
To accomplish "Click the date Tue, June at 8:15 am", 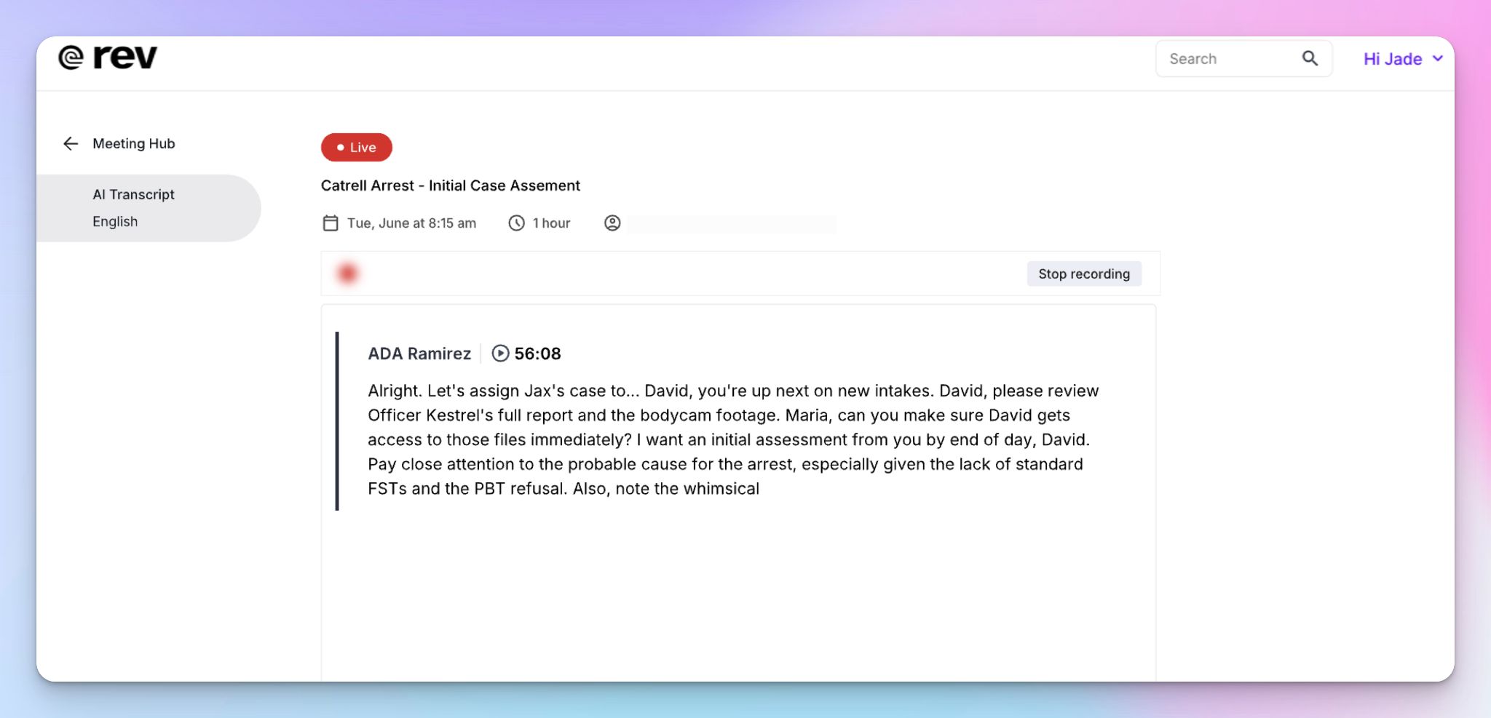I will pos(411,223).
